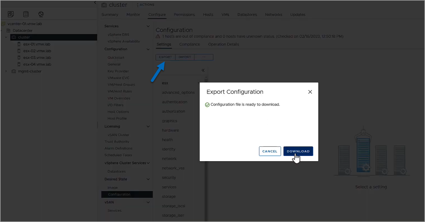This screenshot has height=222, width=425.
Task: Expand the mgmt-cluster tree node
Action: 6,71
